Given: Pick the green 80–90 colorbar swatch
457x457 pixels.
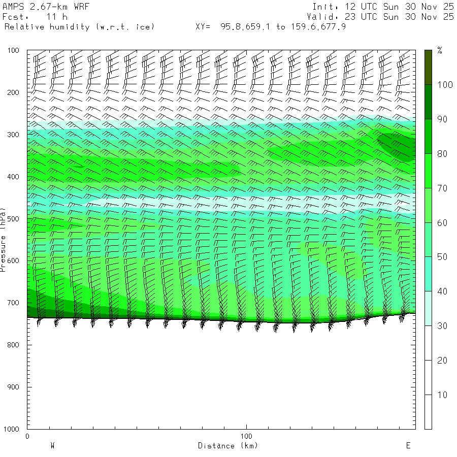Looking at the screenshot, I should pyautogui.click(x=428, y=136).
